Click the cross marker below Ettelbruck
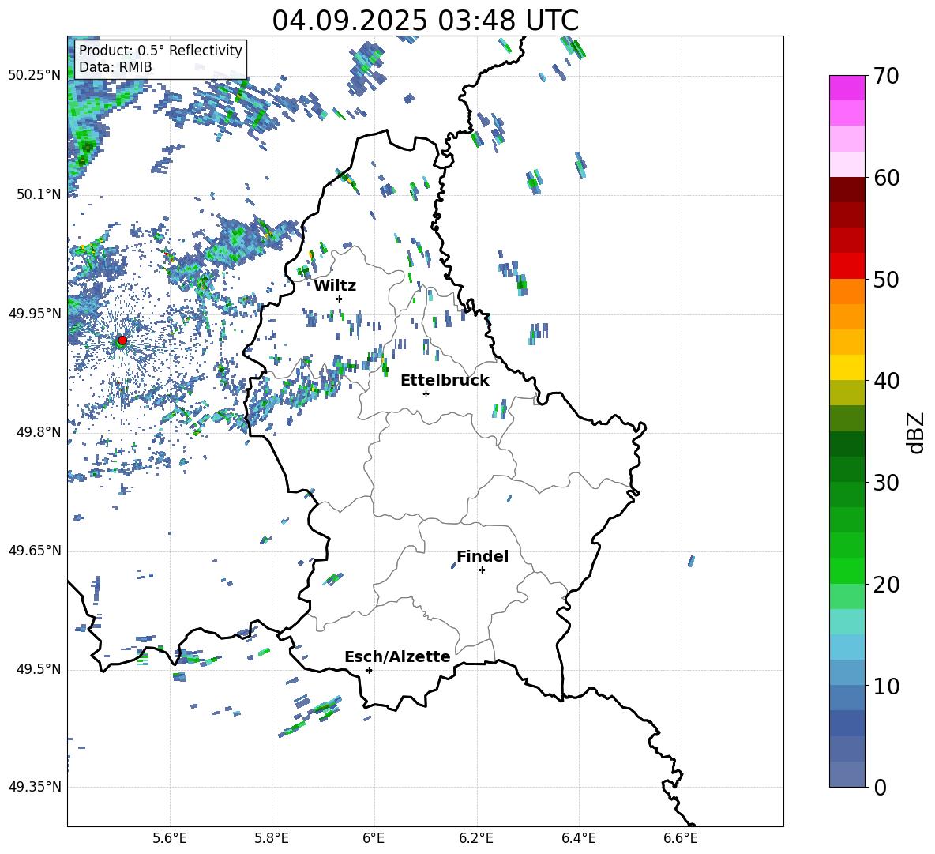 click(426, 393)
